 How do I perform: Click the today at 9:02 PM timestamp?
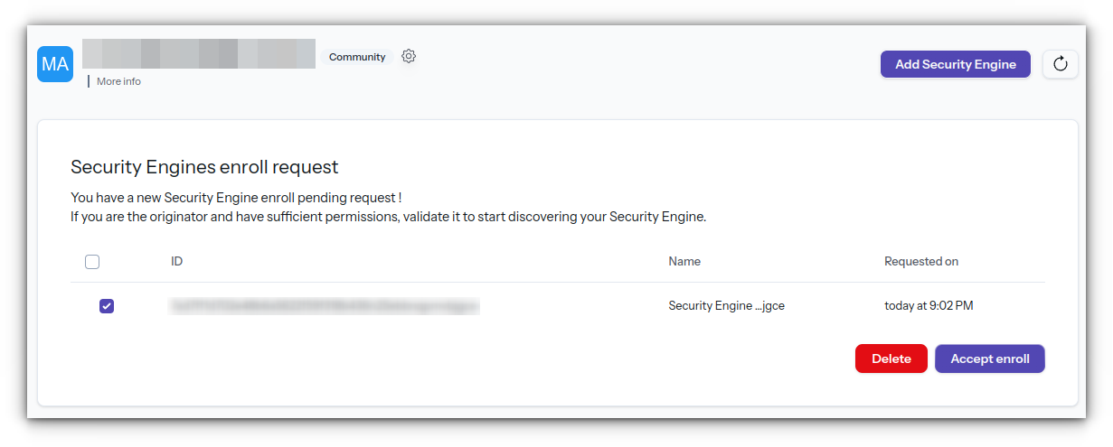(x=929, y=306)
